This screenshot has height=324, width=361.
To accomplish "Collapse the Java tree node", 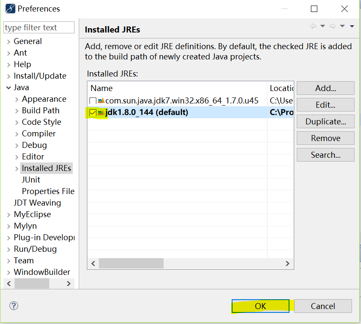I will point(9,88).
